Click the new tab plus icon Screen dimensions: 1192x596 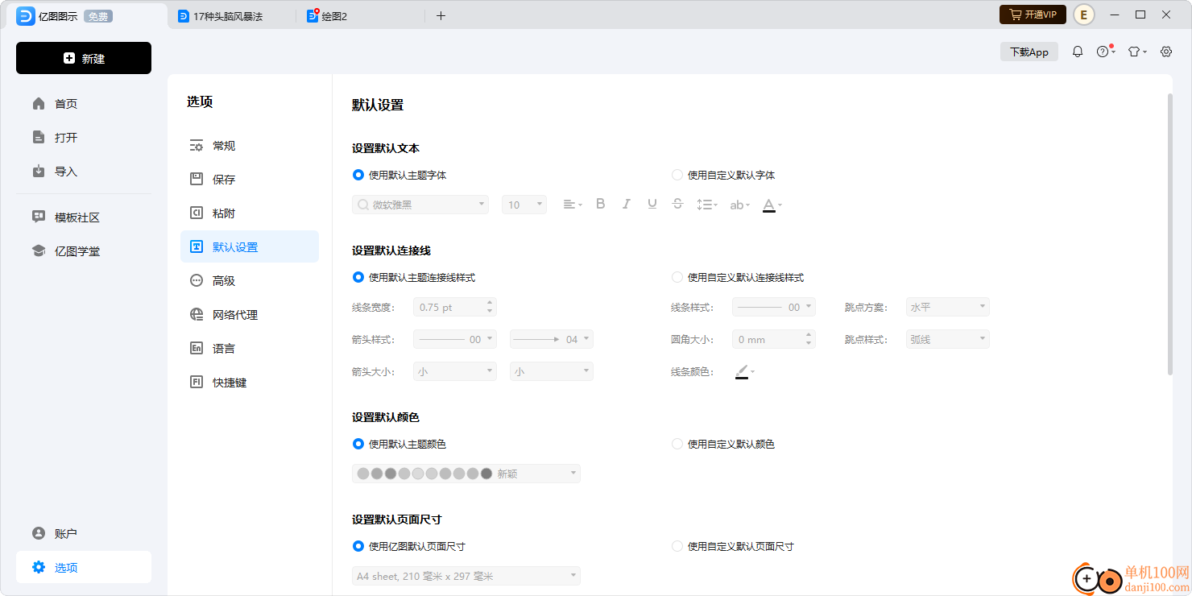coord(441,15)
